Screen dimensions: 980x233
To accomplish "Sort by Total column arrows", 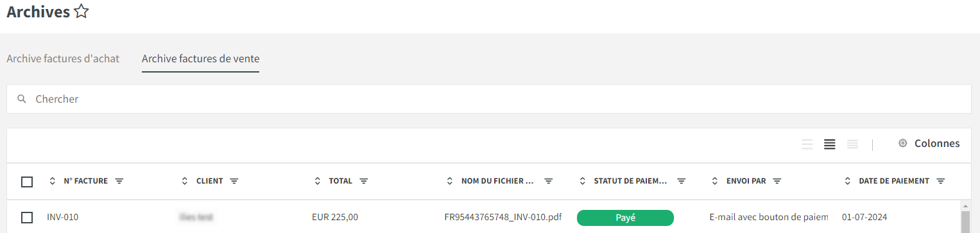I will (x=318, y=182).
